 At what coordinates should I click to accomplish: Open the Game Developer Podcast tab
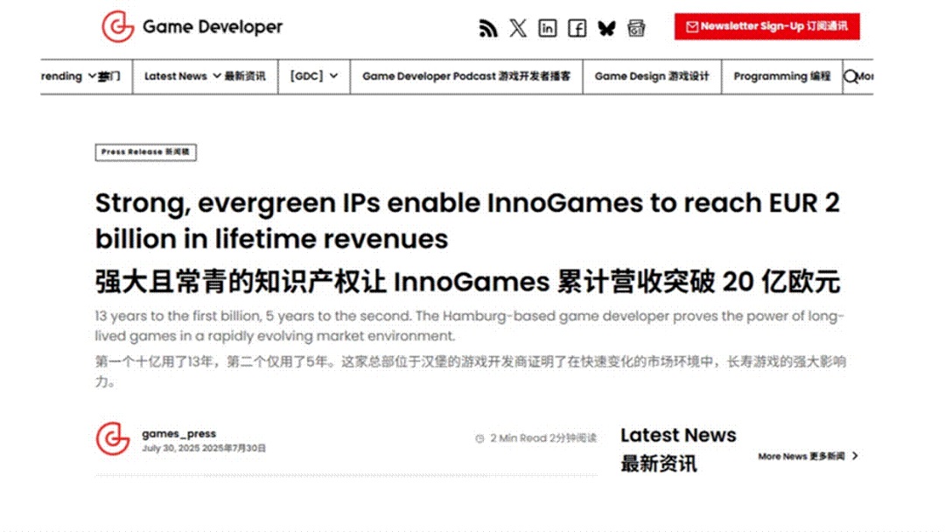(x=466, y=76)
